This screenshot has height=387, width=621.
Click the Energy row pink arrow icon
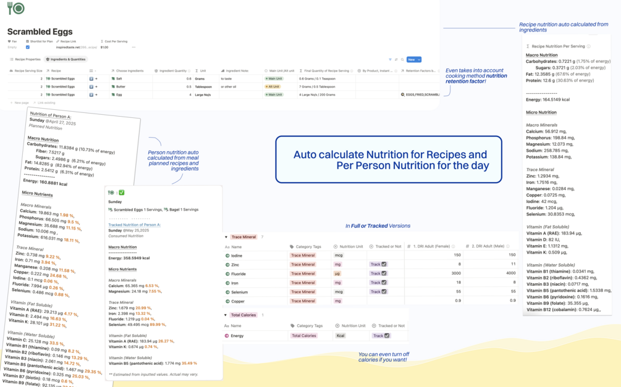[227, 336]
